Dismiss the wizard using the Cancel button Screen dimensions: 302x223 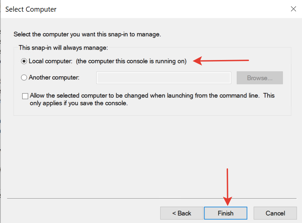coord(275,213)
